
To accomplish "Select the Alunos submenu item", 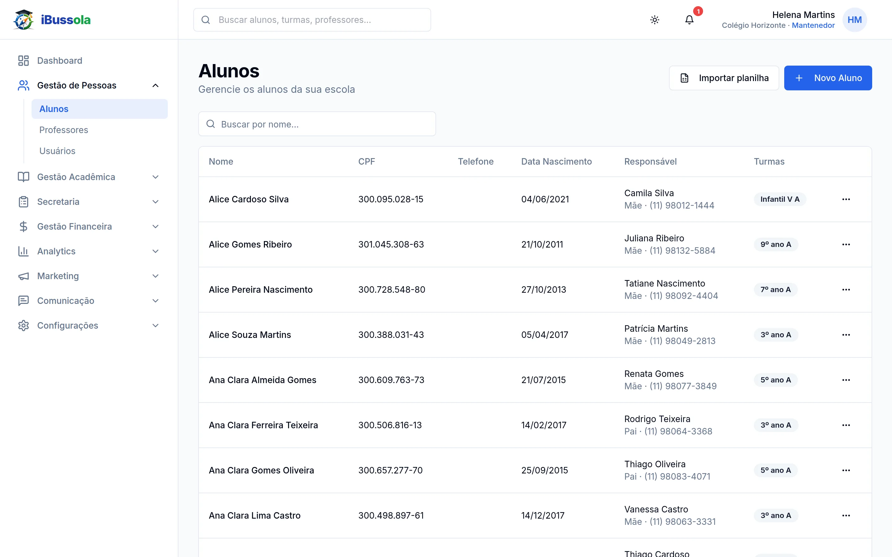I will click(99, 109).
